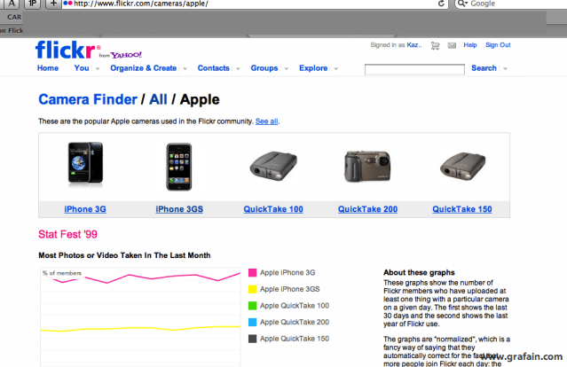Image resolution: width=567 pixels, height=367 pixels.
Task: Open the shopping cart icon
Action: pos(436,45)
